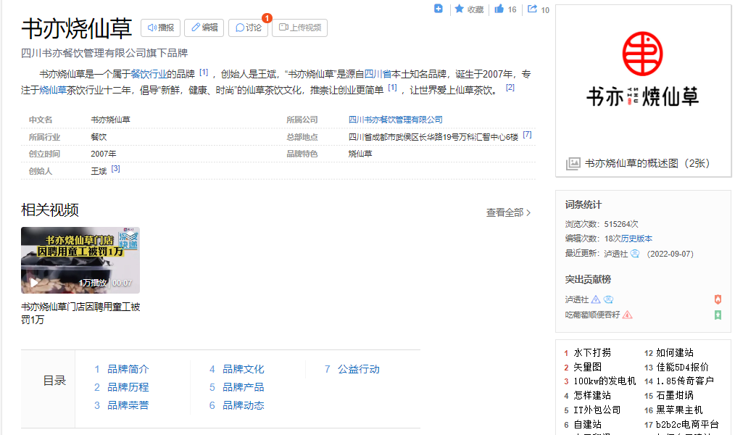Open the 概述图 image gallery icon
Image resolution: width=735 pixels, height=435 pixels.
pos(573,164)
